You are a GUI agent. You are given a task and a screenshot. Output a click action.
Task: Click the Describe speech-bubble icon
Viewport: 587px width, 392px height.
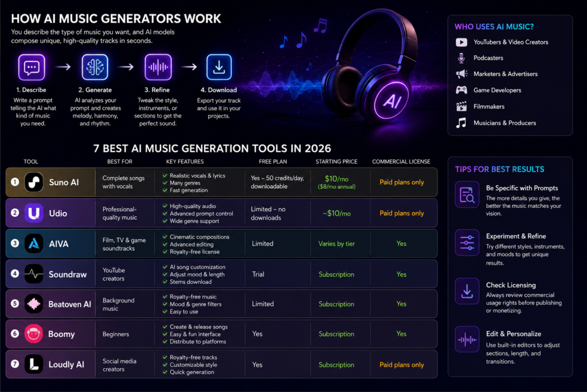click(x=32, y=67)
